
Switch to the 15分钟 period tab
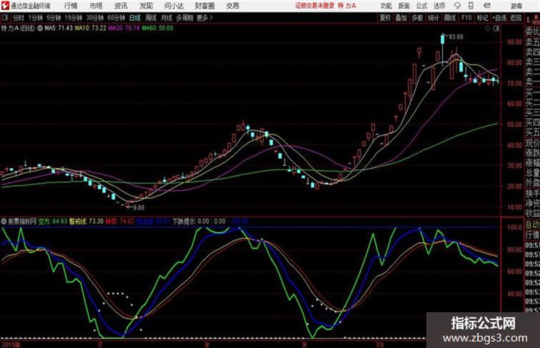[73, 18]
